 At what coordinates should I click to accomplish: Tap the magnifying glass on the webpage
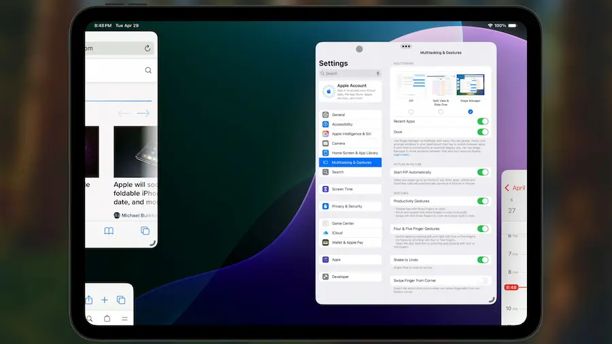(x=148, y=70)
